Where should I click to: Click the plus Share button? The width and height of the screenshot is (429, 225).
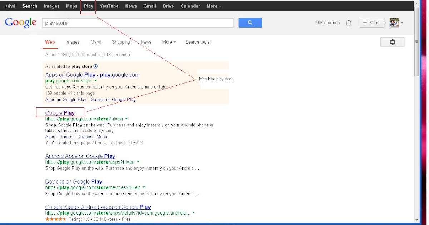(x=372, y=22)
